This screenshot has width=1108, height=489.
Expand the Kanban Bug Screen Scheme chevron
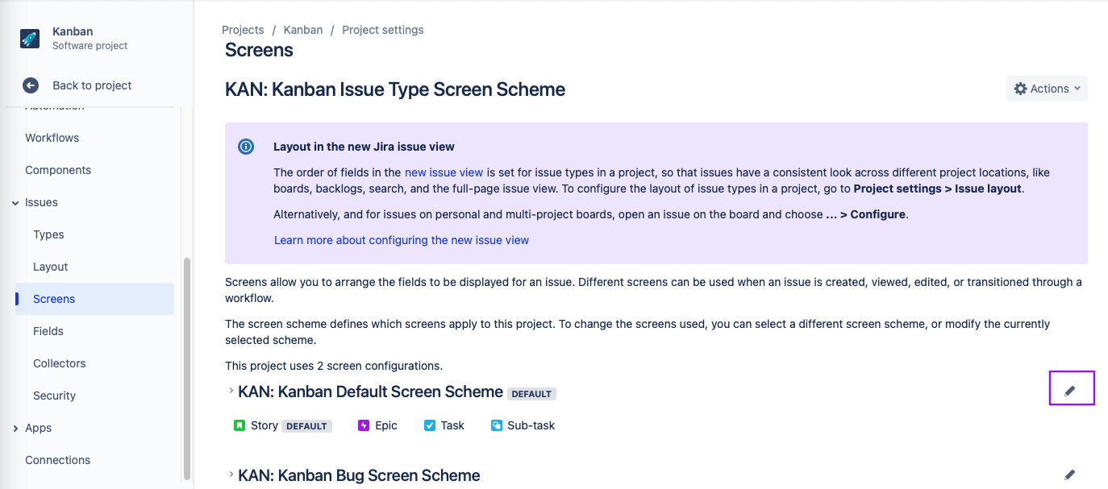tap(231, 475)
